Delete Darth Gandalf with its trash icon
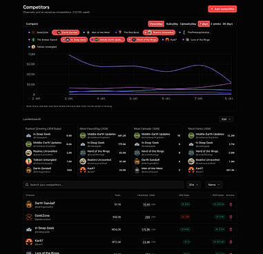Screen dimensions: 263x254 231,204
